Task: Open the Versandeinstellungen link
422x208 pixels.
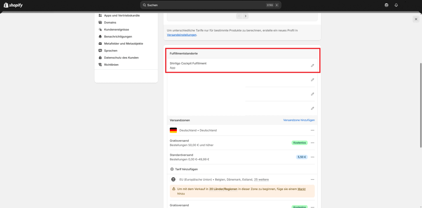Action: point(182,35)
